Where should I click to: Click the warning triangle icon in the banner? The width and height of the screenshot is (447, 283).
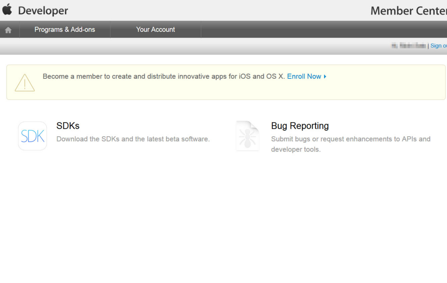(x=25, y=83)
